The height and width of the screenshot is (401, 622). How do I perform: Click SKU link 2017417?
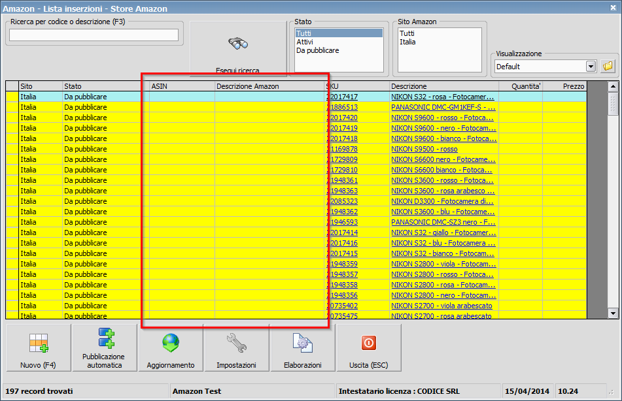(x=342, y=97)
